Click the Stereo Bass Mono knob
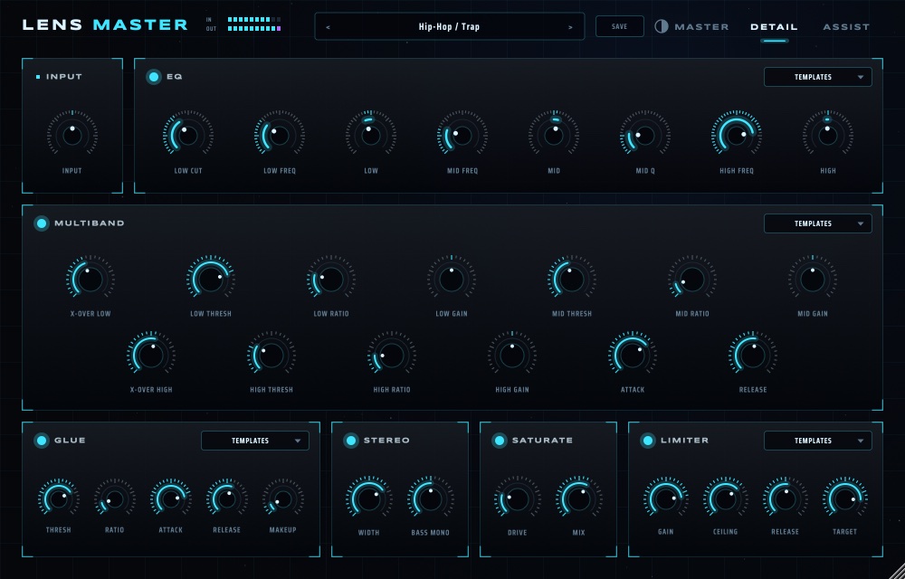The width and height of the screenshot is (905, 579). tap(430, 498)
